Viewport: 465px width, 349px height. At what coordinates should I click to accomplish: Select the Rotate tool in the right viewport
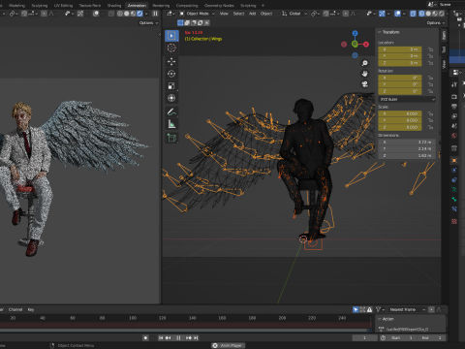(171, 74)
